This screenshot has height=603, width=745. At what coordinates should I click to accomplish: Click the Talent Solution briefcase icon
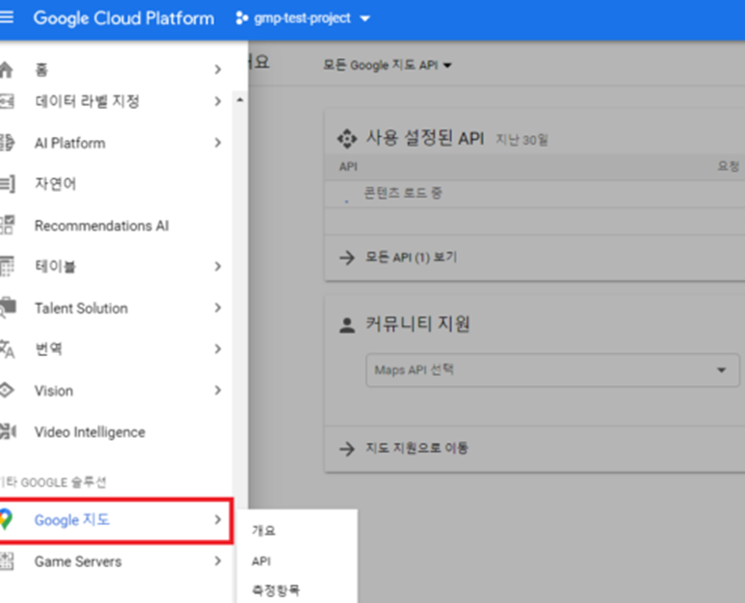8,308
